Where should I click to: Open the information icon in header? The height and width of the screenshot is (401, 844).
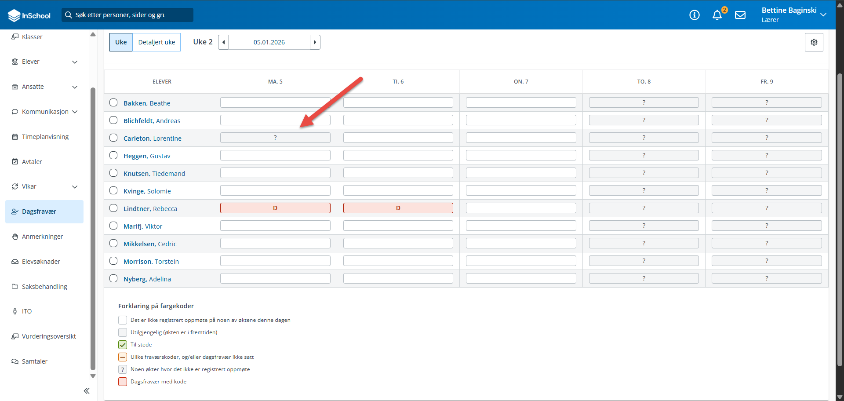[x=695, y=15]
